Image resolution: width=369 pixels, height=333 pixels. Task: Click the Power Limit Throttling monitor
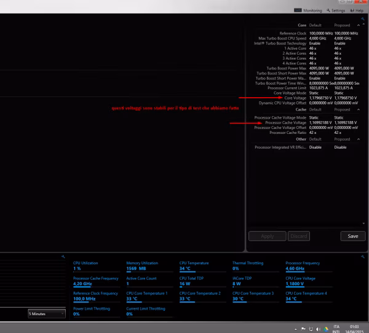coord(97,311)
